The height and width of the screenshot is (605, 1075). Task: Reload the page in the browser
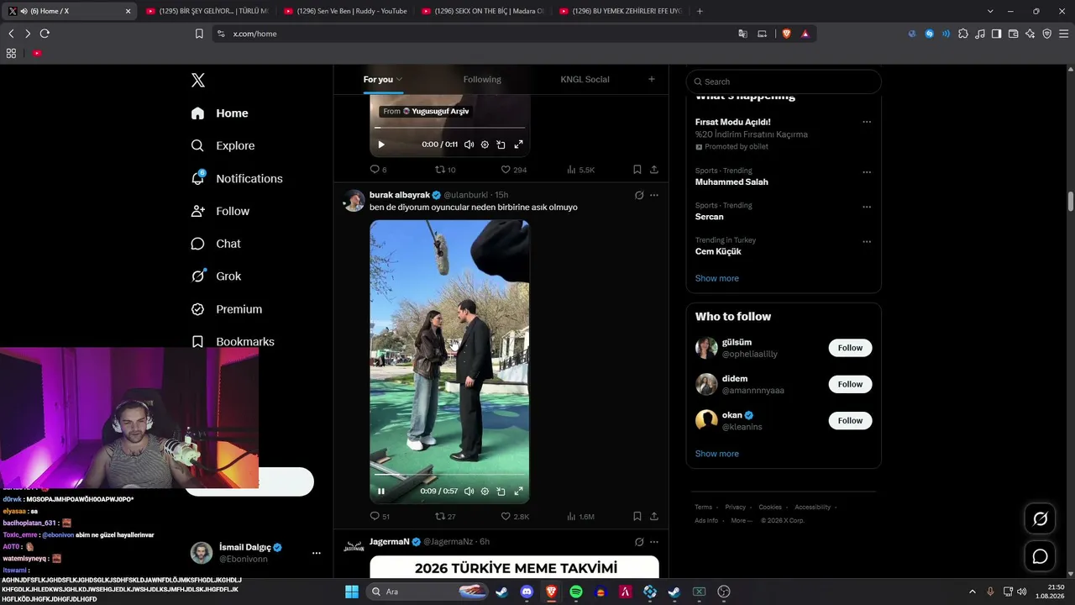45,34
